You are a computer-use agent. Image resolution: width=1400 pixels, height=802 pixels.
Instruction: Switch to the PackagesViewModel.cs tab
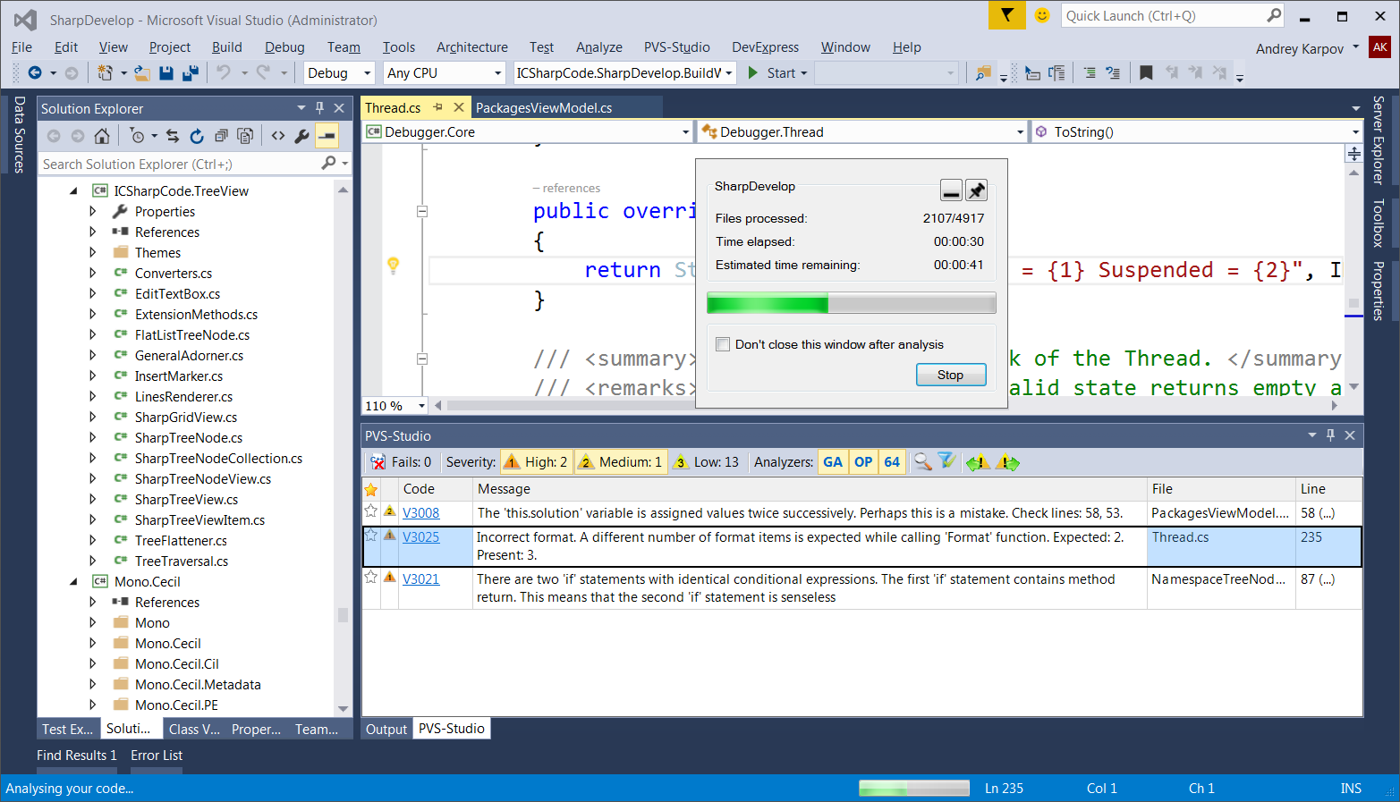(544, 108)
